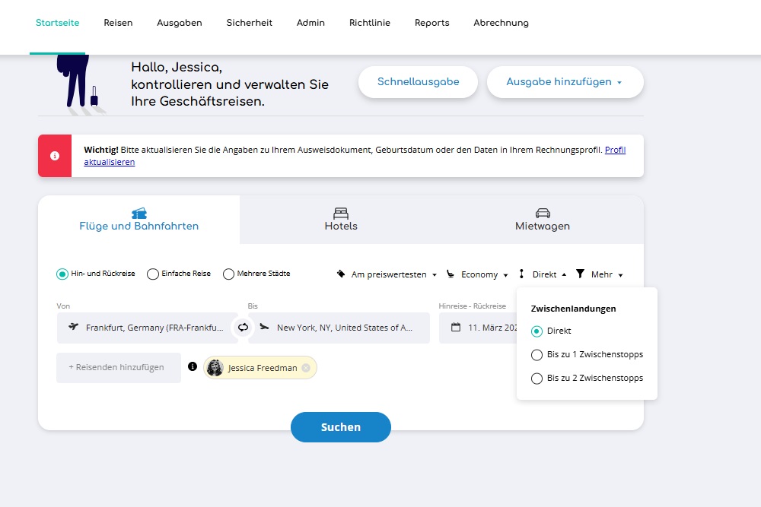Switch to the Hotels tab
The height and width of the screenshot is (507, 761).
point(340,219)
